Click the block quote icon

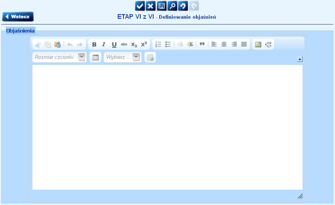click(202, 44)
